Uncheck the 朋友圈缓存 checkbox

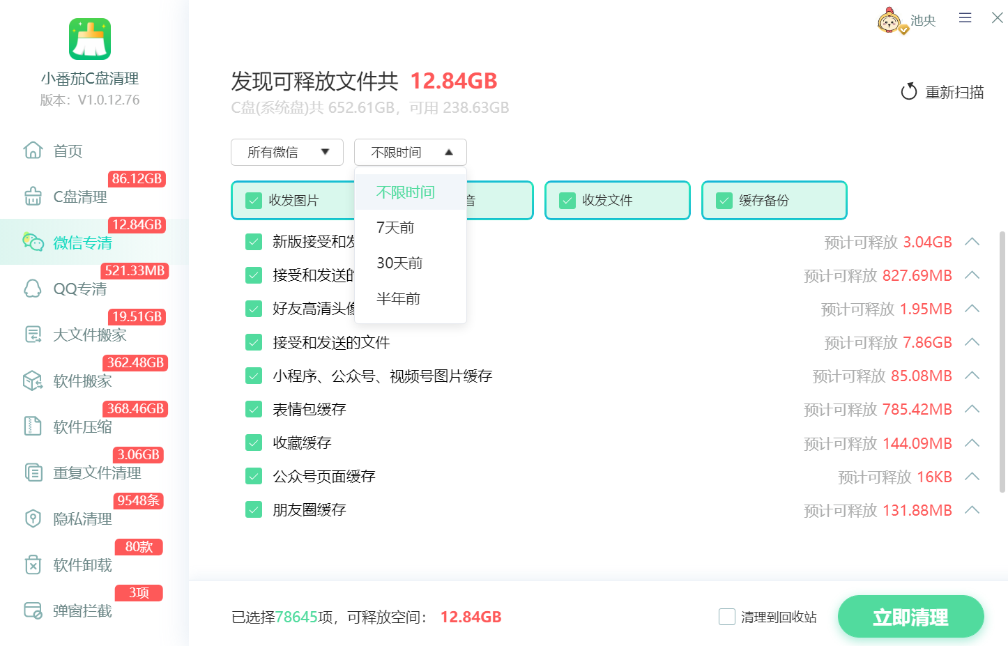[x=254, y=509]
